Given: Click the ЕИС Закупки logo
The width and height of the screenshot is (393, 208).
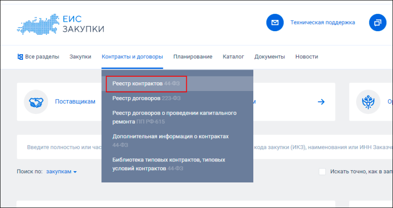Looking at the screenshot, I should 60,25.
